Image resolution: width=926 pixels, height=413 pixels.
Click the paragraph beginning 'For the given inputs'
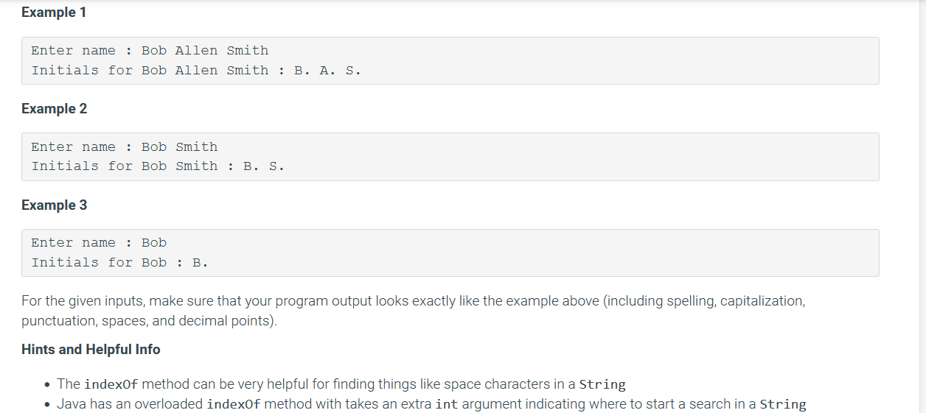click(413, 311)
